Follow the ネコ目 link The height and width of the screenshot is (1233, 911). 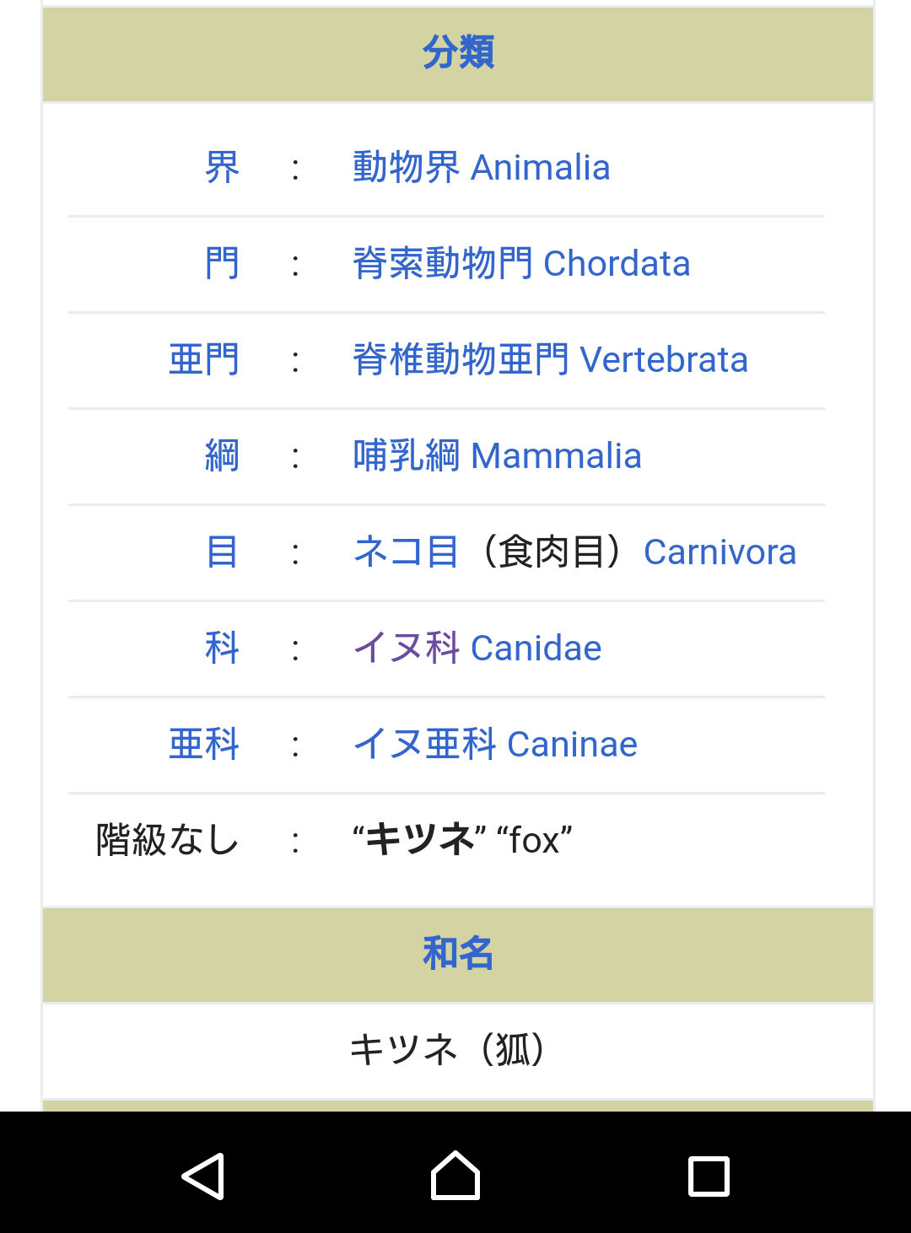tap(405, 552)
